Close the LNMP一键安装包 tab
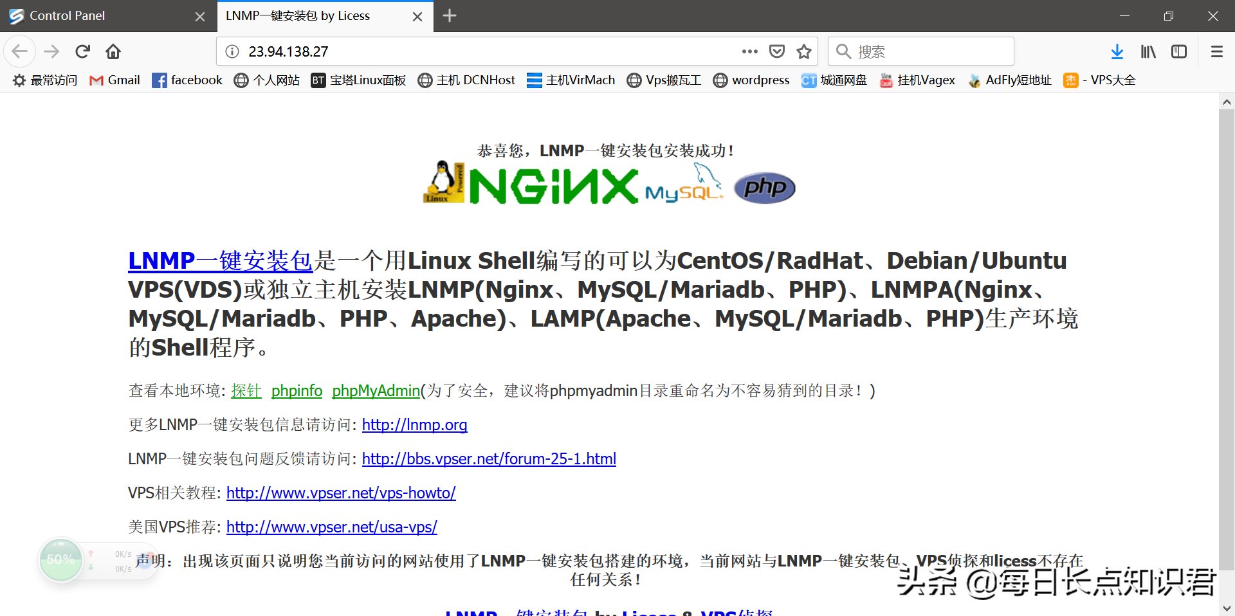 (417, 16)
